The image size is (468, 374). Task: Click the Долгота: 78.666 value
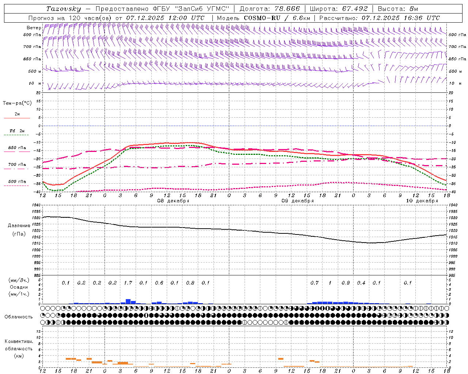click(x=269, y=9)
